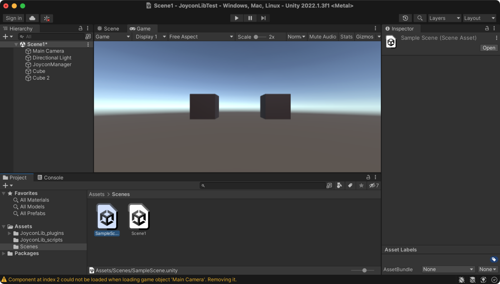The image size is (500, 284).
Task: Click the Project create plus button
Action: pos(8,186)
